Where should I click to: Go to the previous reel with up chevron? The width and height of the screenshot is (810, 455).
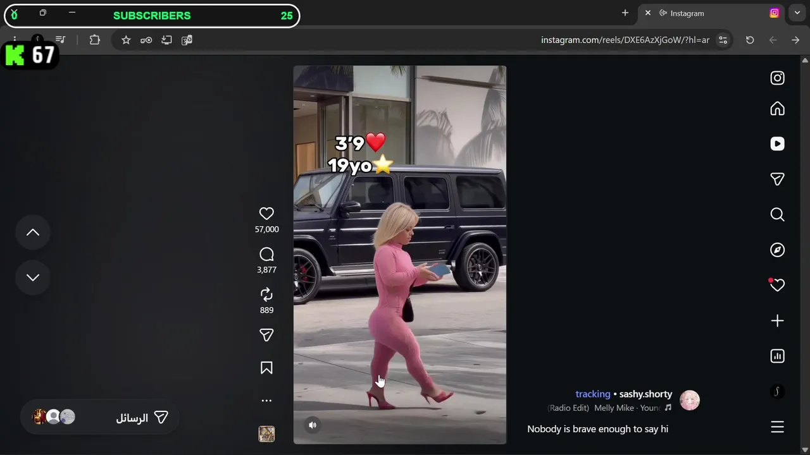[x=33, y=233]
